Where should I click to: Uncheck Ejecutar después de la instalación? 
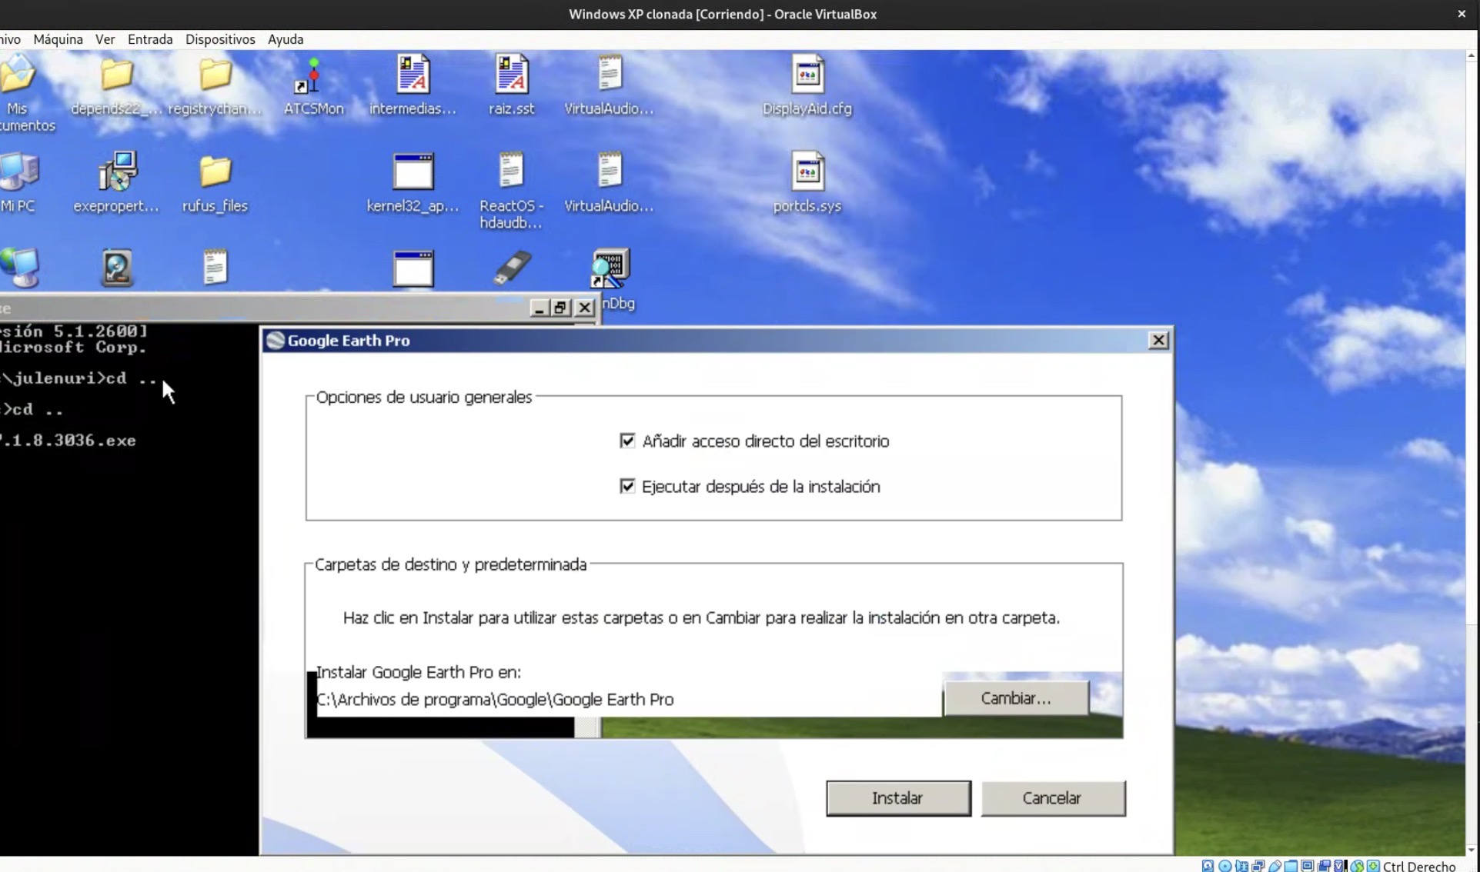[627, 486]
